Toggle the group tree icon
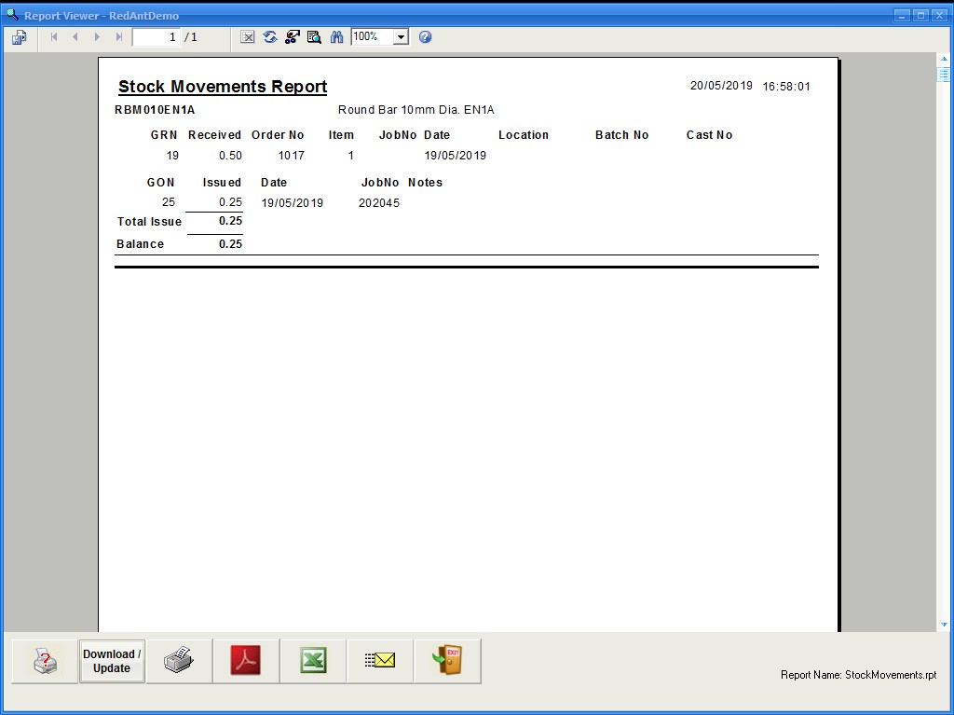The width and height of the screenshot is (954, 715). 292,37
